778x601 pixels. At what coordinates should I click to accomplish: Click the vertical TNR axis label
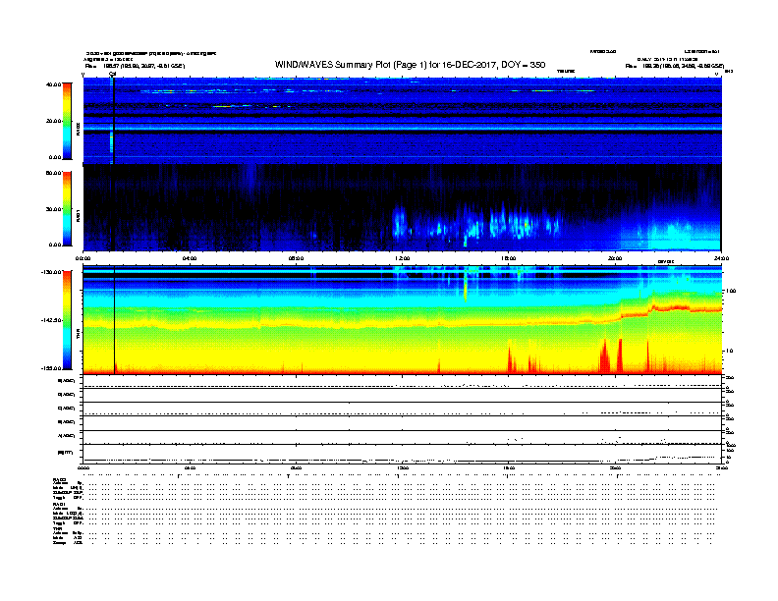tap(78, 336)
